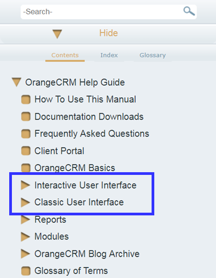Open the Glossary of Terms topic

(x=71, y=271)
